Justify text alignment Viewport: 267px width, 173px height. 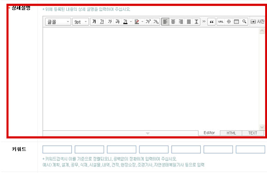pyautogui.click(x=189, y=22)
